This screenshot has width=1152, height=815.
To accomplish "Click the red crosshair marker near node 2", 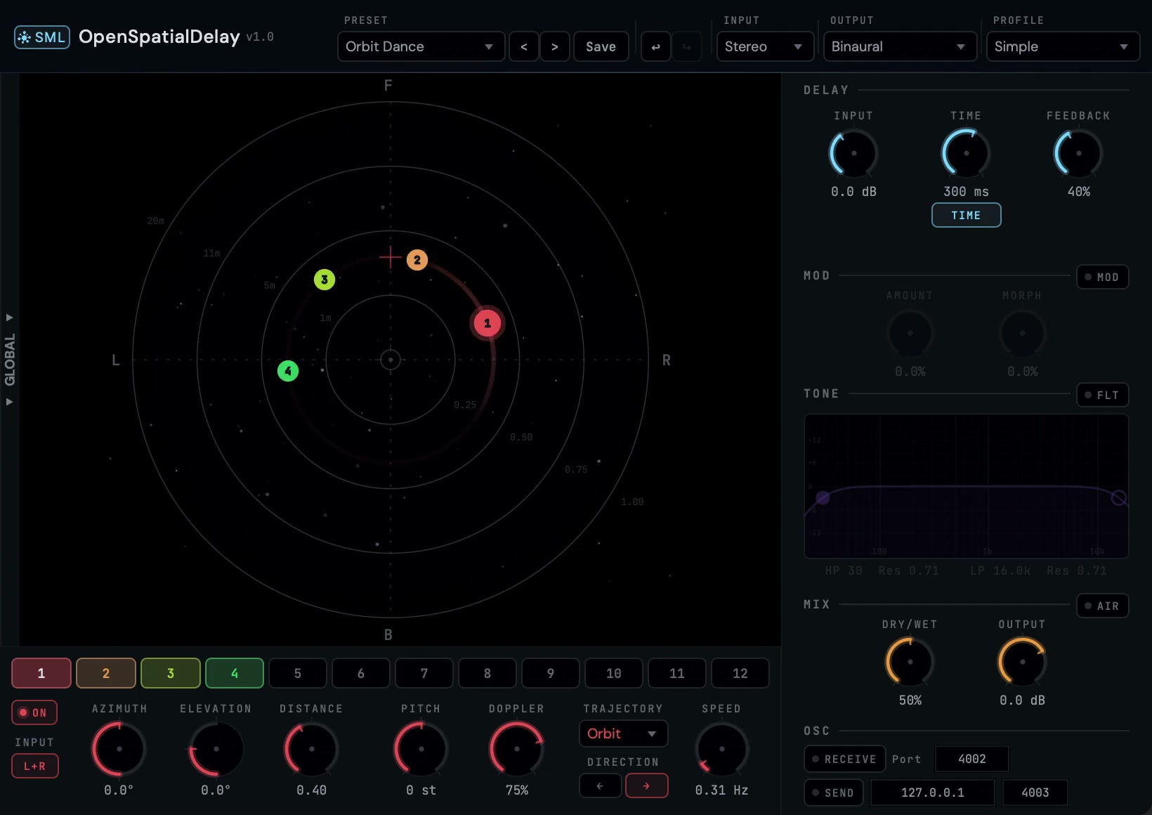I will pos(391,257).
